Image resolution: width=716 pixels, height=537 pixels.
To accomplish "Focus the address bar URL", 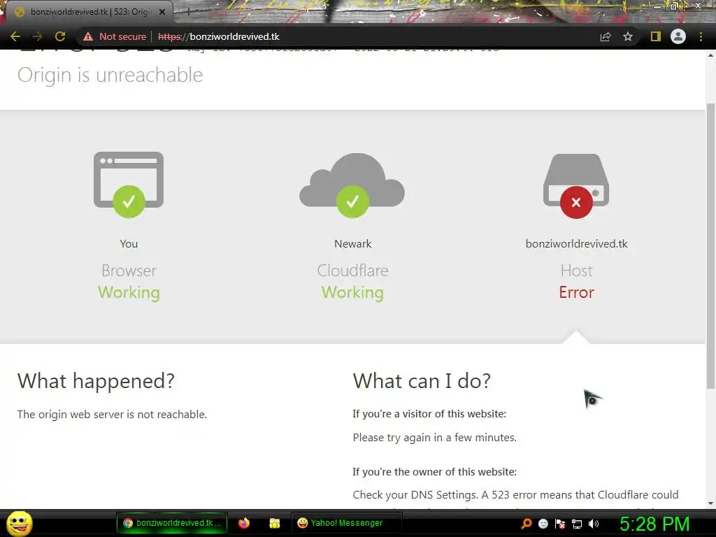I will click(x=218, y=36).
